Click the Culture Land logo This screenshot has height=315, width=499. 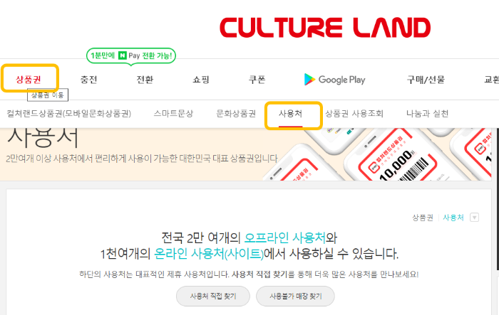(325, 27)
